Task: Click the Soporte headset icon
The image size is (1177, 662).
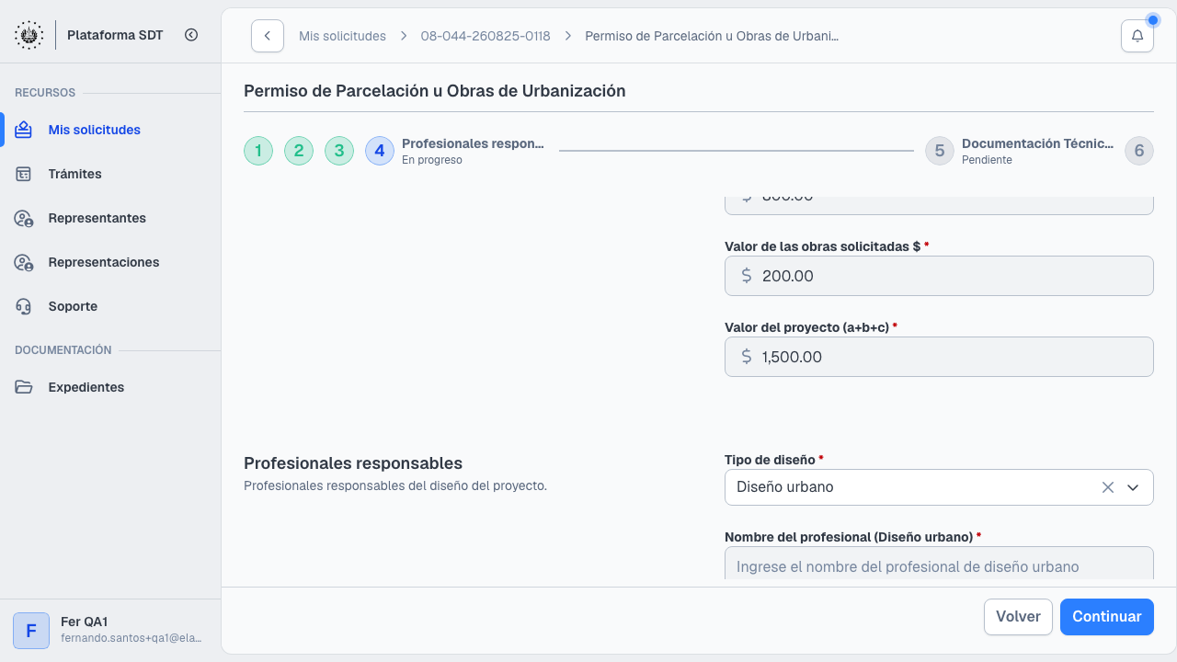Action: point(24,306)
